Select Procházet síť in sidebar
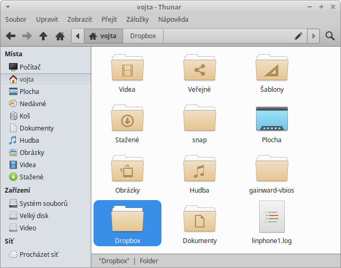The image size is (341, 268). [x=46, y=254]
